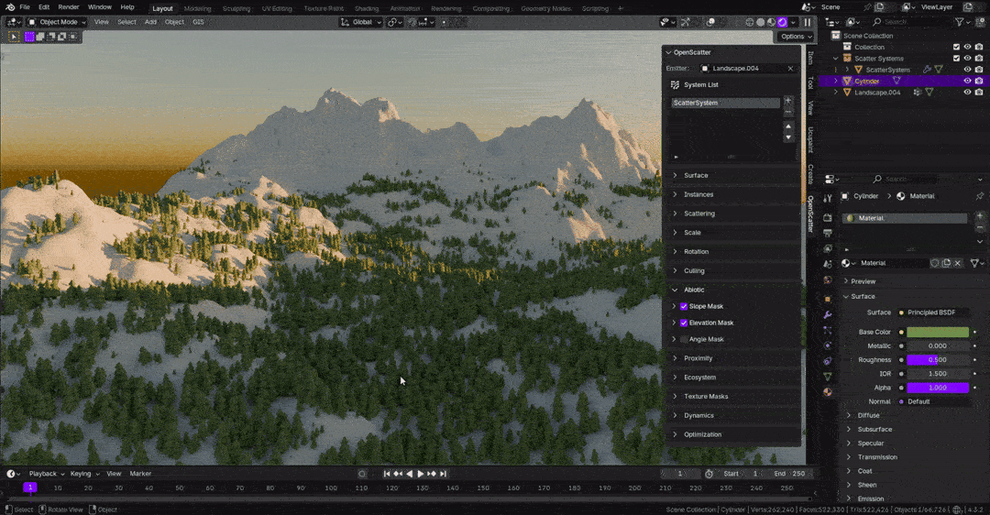Click the pause viewport render icon

pos(808,22)
